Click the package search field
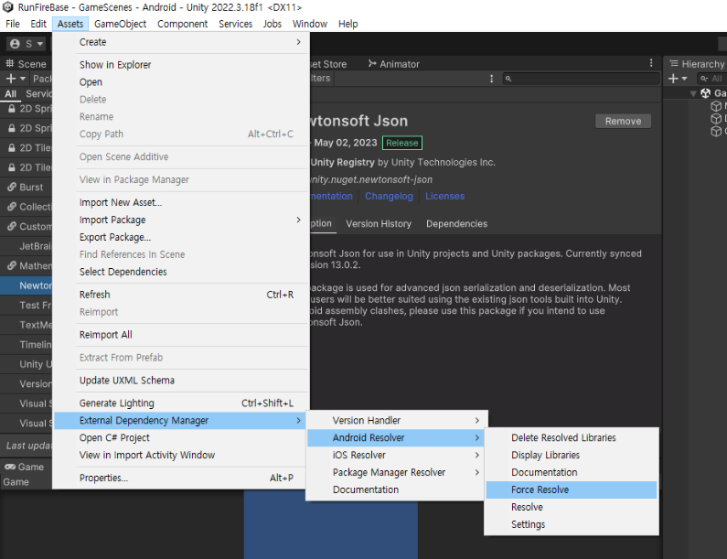 coord(582,79)
